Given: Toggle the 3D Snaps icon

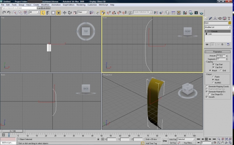Looking at the screenshot, I should coord(109,13).
